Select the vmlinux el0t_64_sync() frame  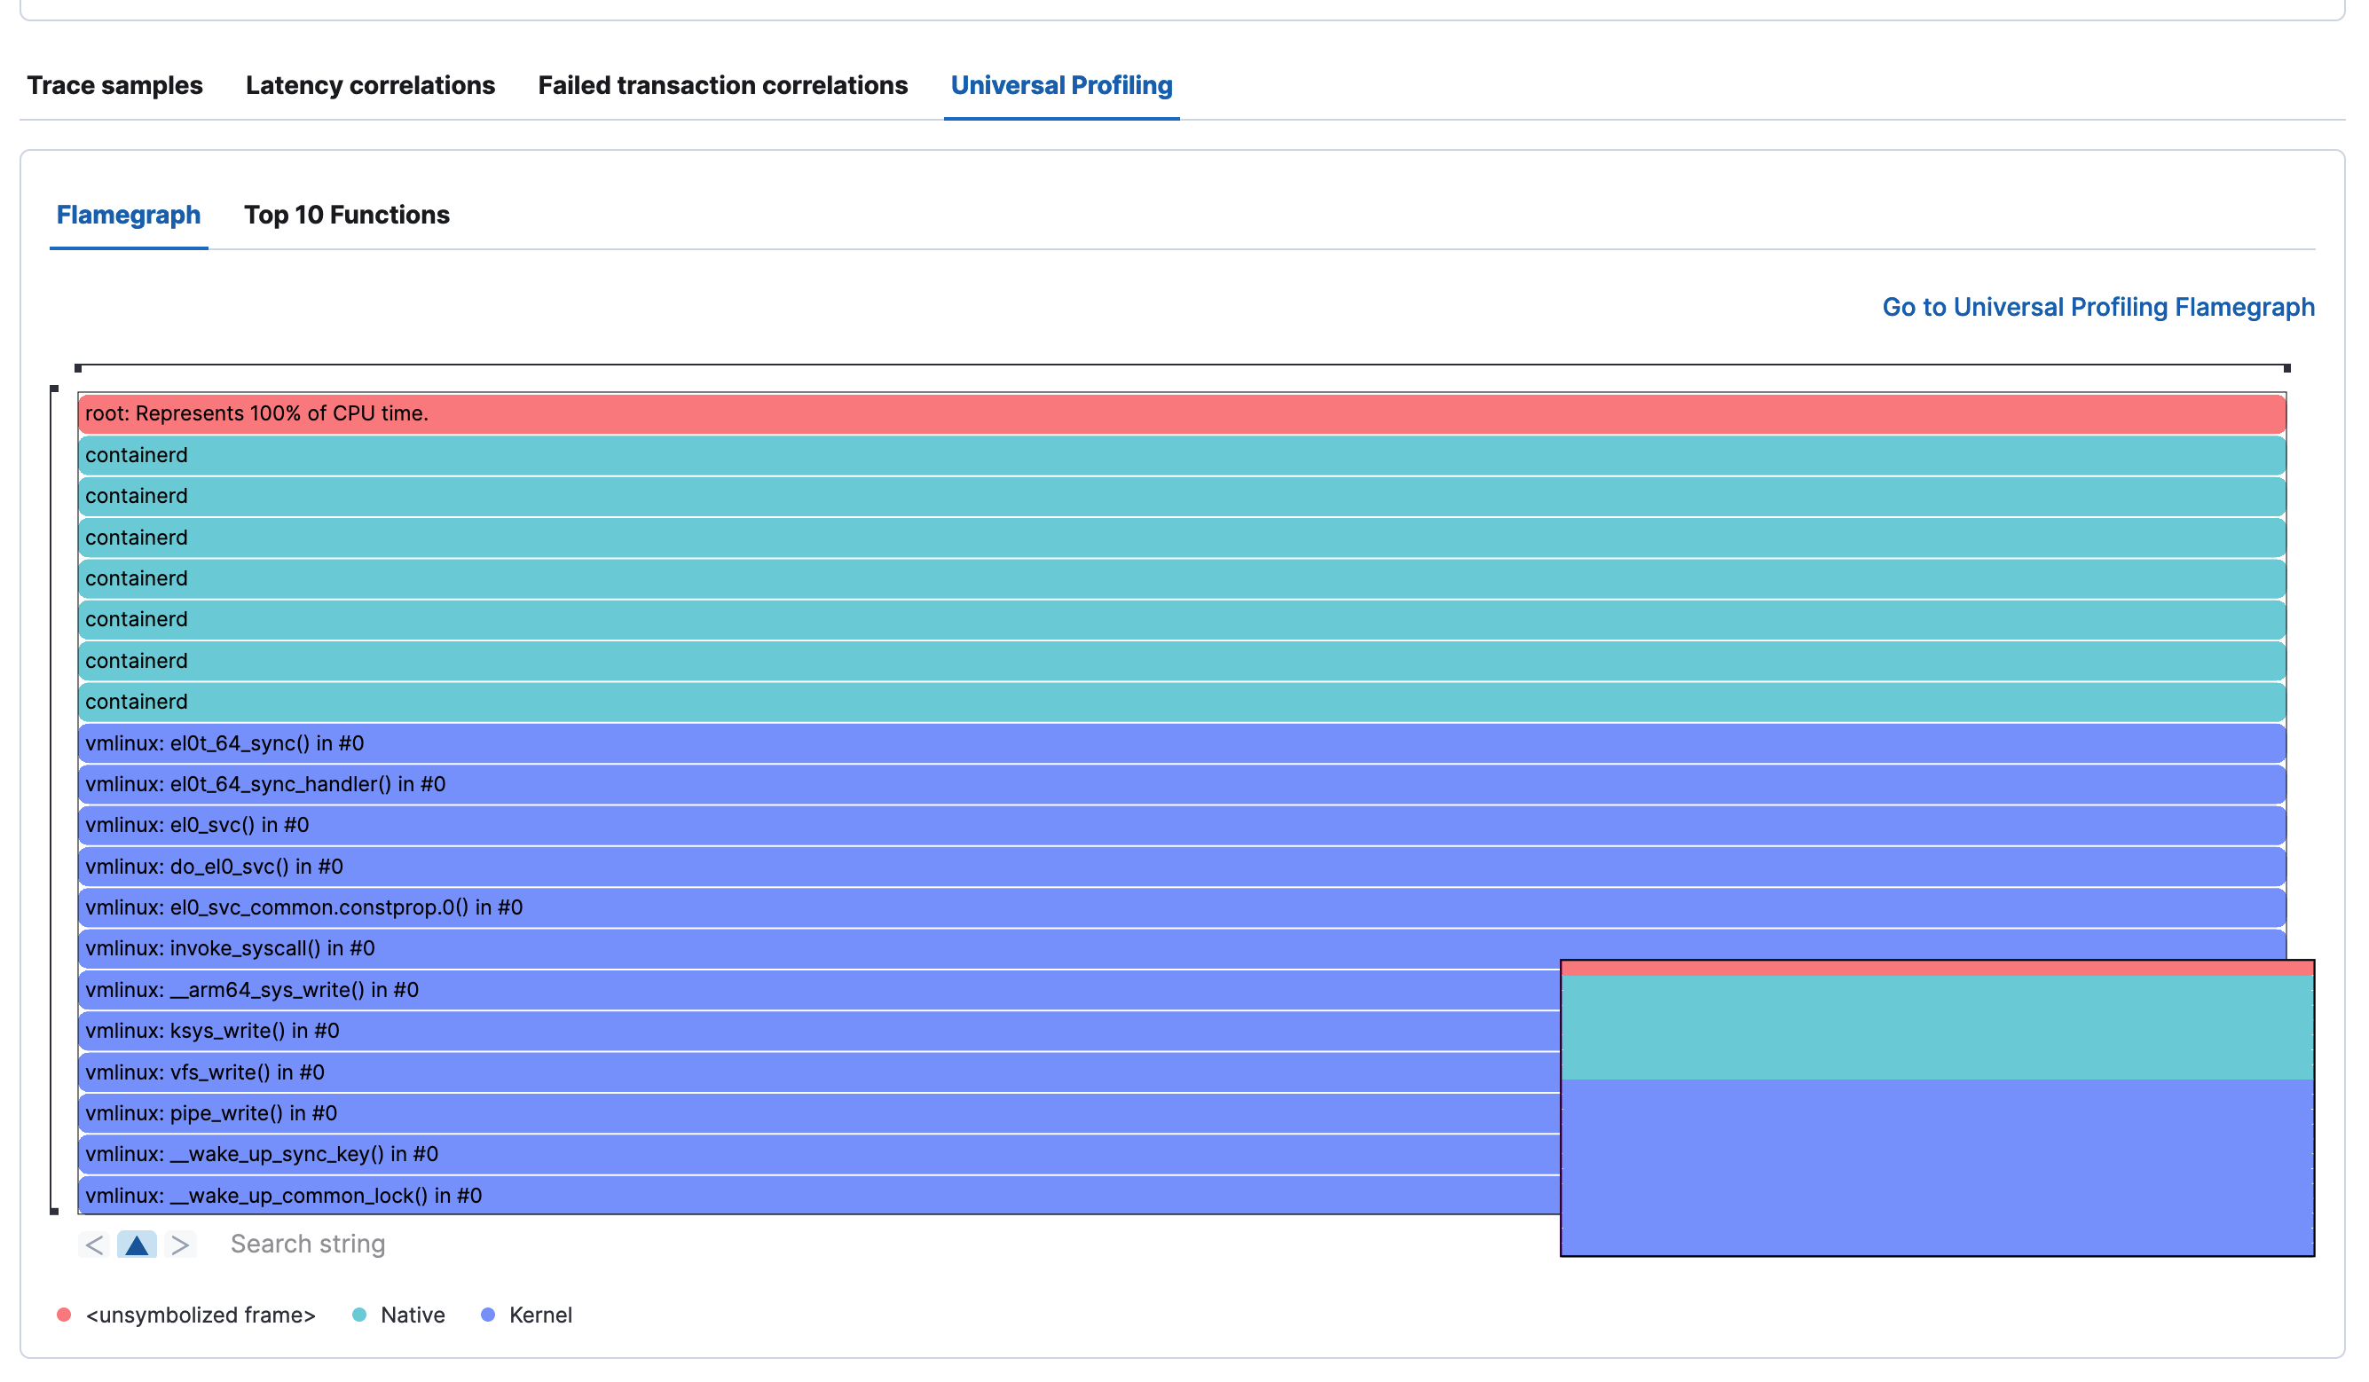coord(1182,743)
